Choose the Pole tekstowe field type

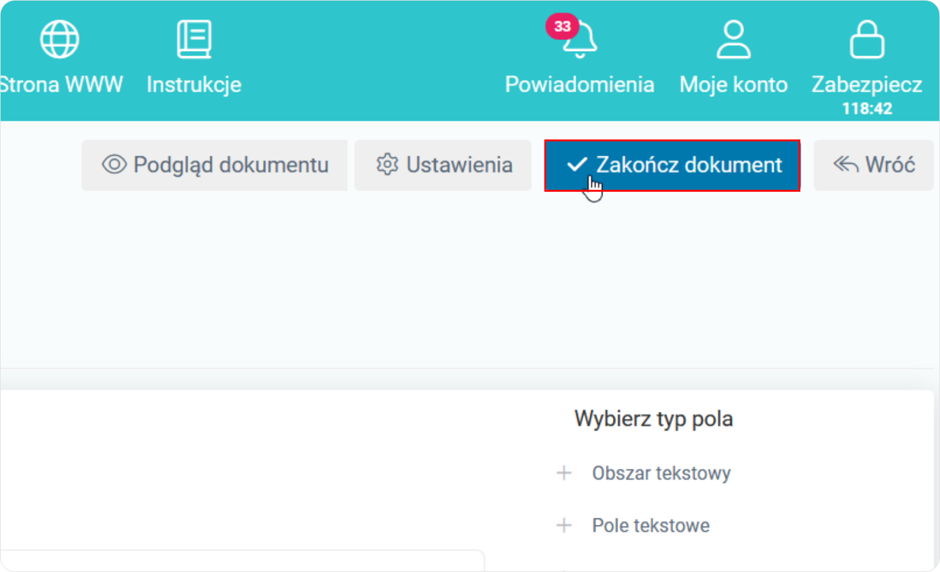coord(651,526)
